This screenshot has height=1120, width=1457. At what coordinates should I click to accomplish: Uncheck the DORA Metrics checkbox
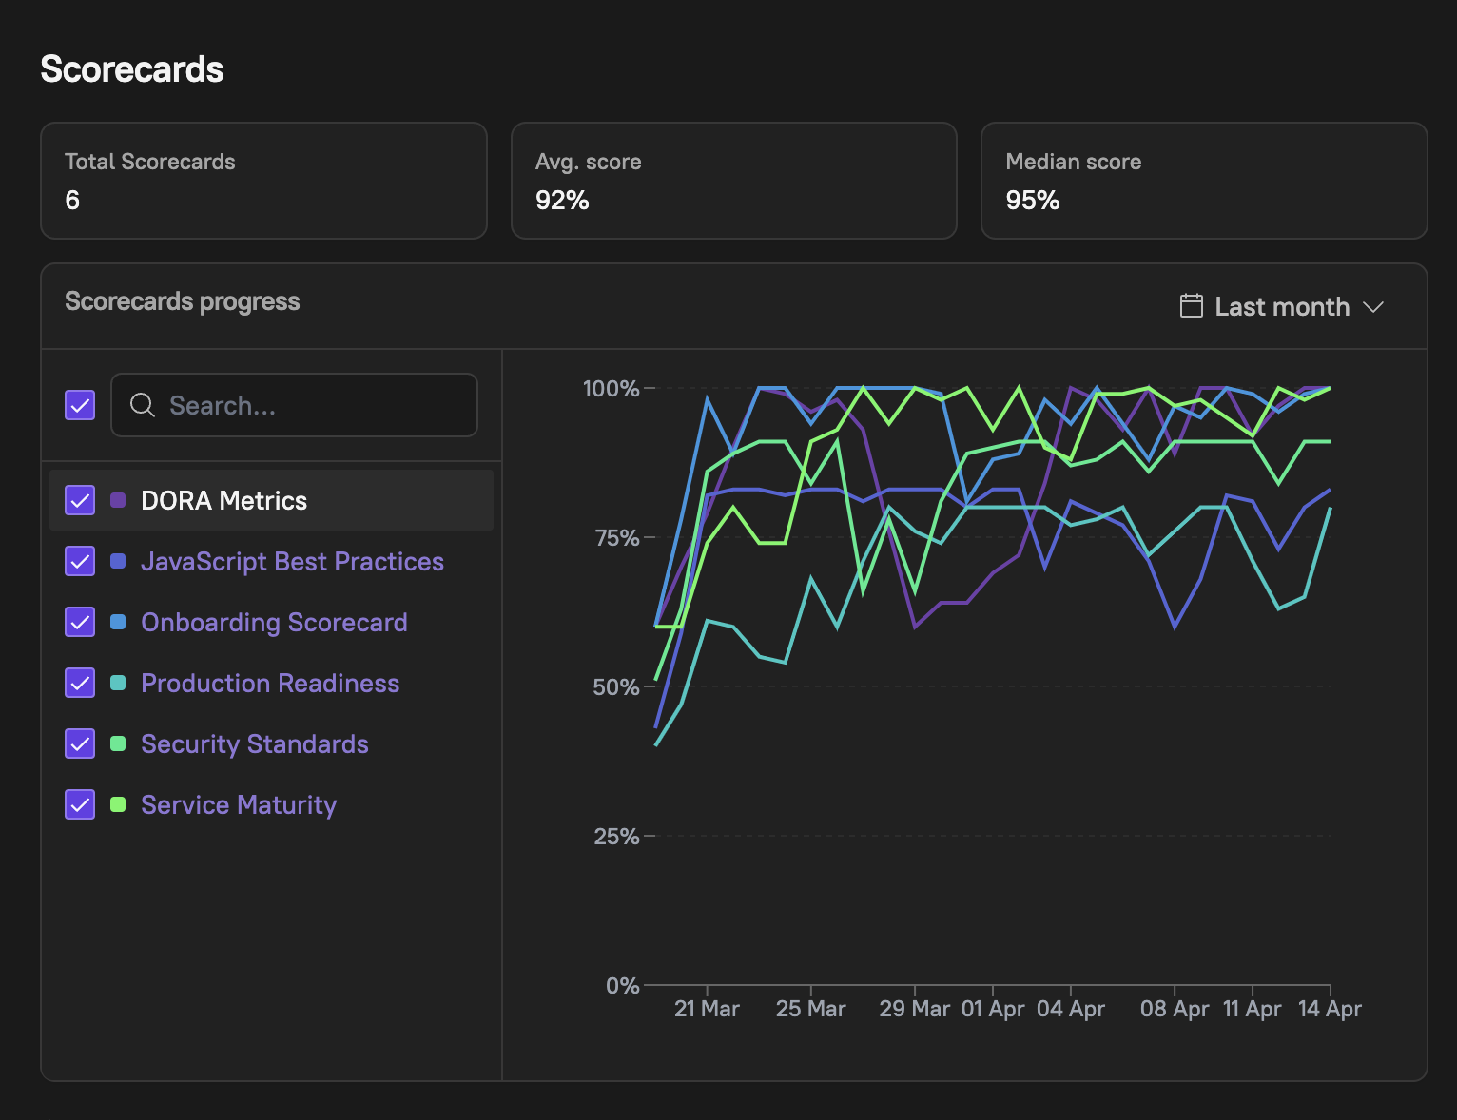pyautogui.click(x=80, y=500)
